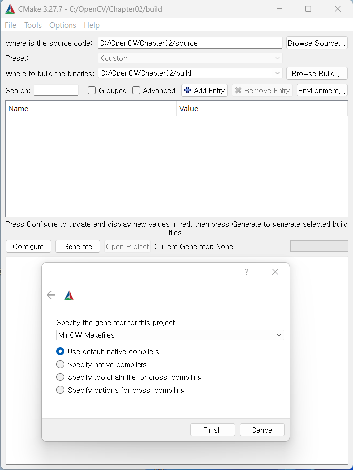Screen dimensions: 353x470
Task: Click Cancel in the generator dialog
Action: tap(262, 430)
